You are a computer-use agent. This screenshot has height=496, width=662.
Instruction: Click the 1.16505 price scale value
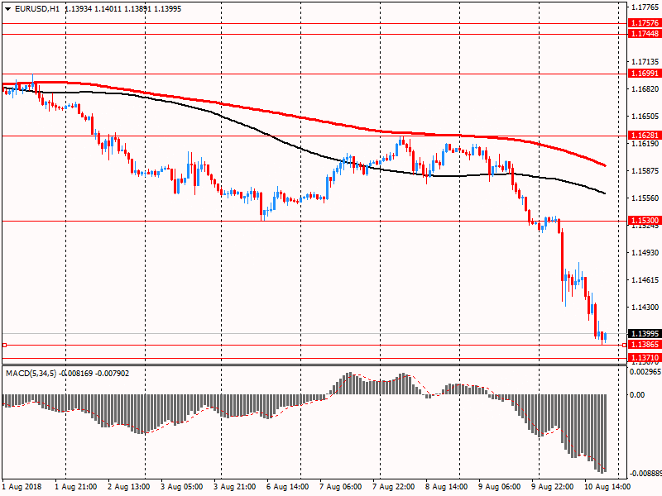coord(645,117)
